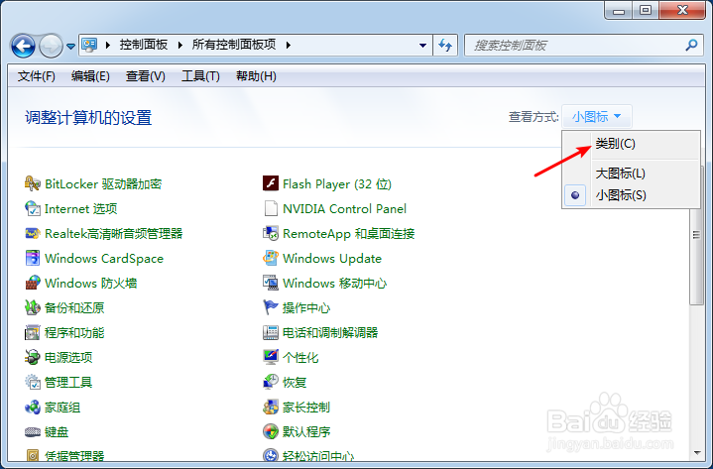
Task: Open BitLocker drive encryption icon
Action: coord(33,183)
